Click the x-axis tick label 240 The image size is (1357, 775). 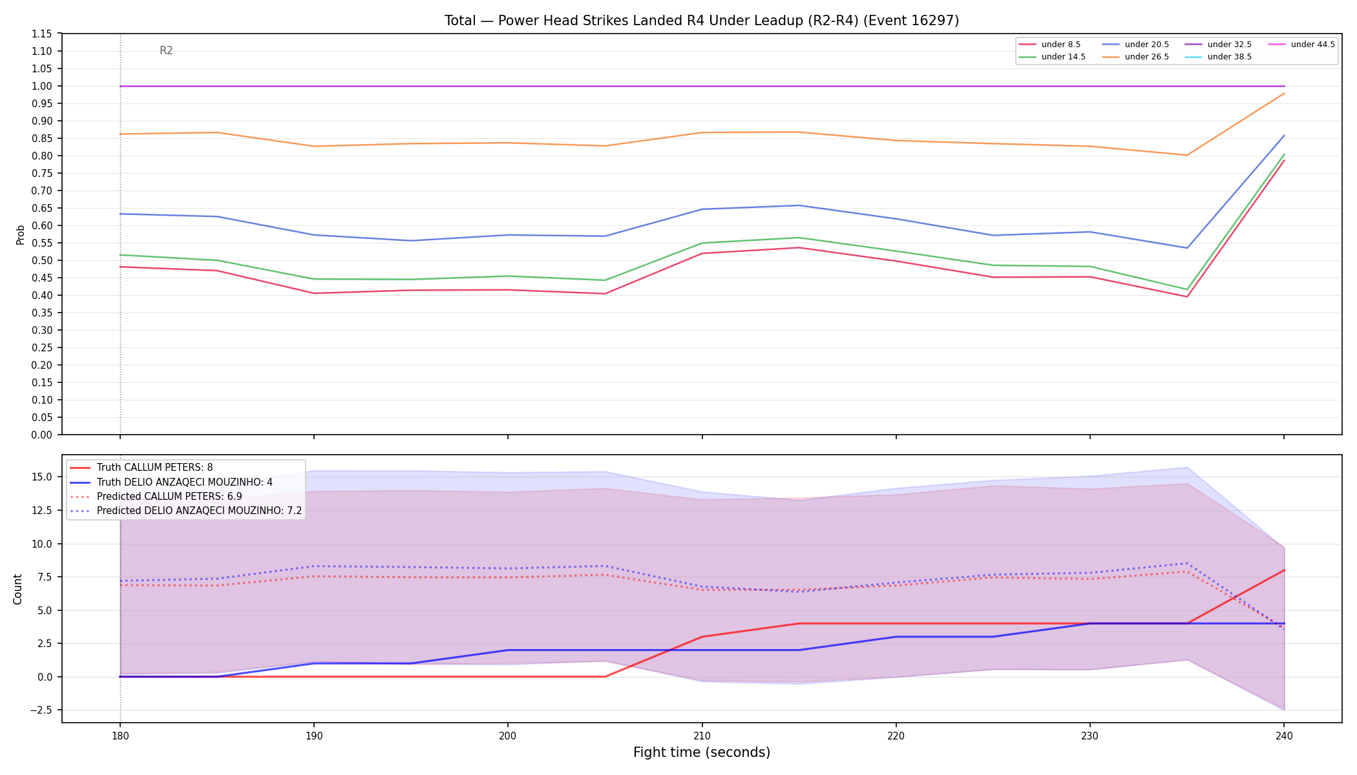pos(1284,735)
